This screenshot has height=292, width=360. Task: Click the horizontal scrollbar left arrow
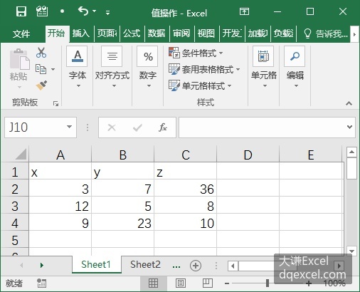pos(233,266)
